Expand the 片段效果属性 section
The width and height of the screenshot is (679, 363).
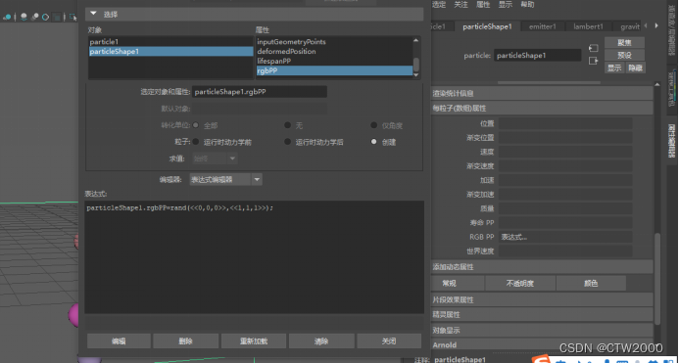pos(542,299)
